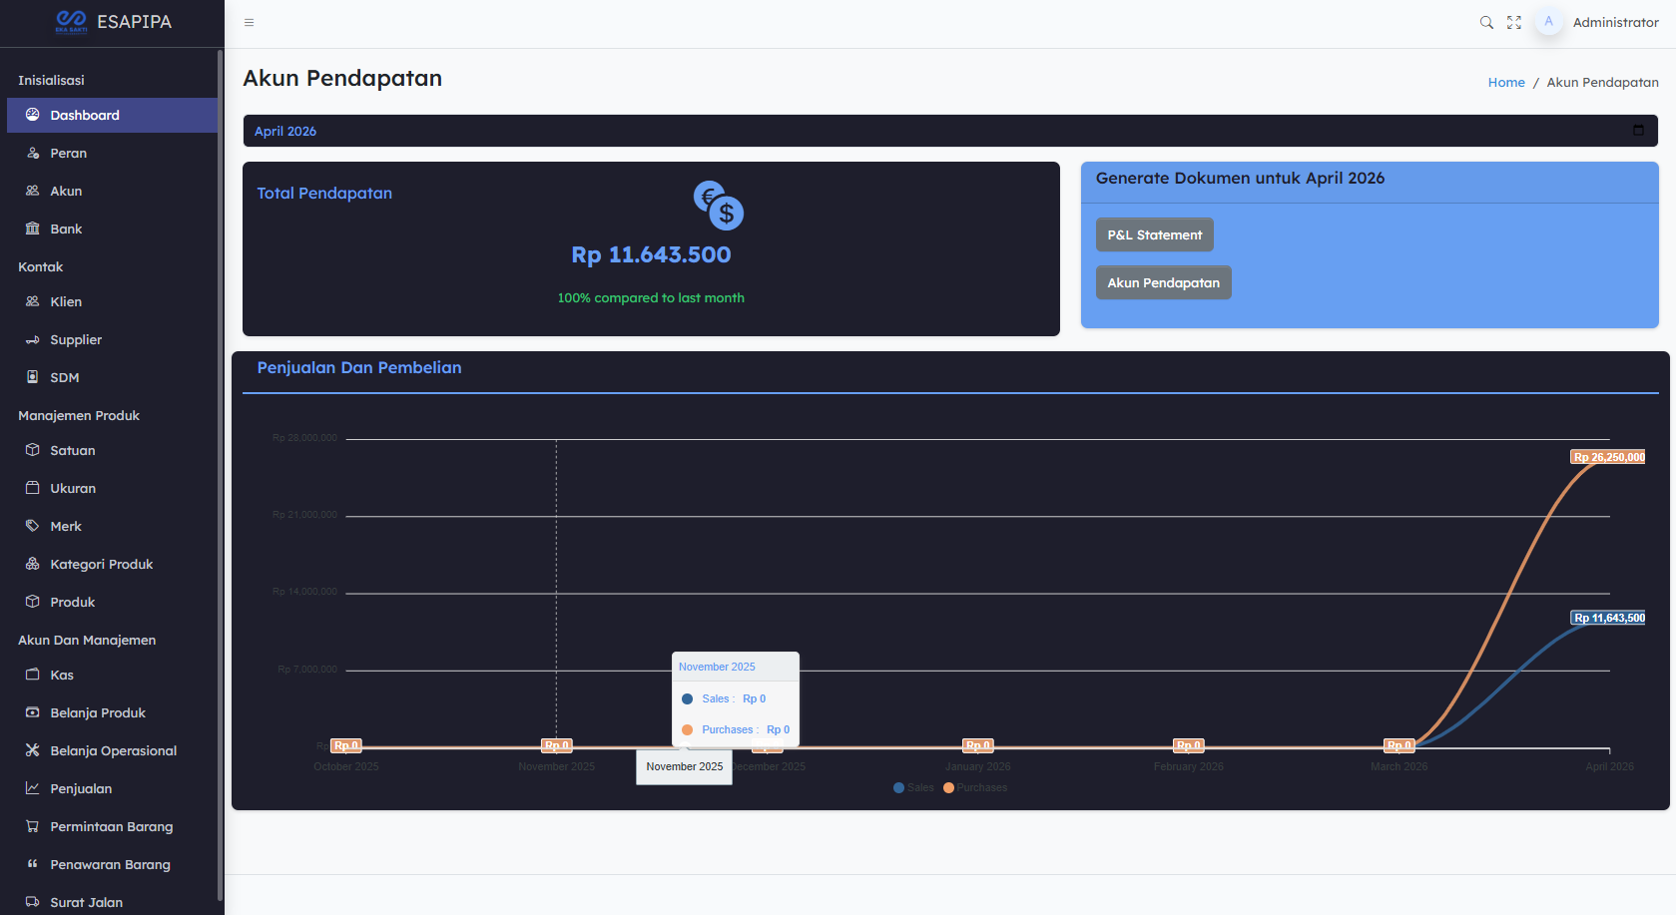Click the March 2026 Rp 0 data point
Screen dimensions: 1676x915
tap(1398, 745)
